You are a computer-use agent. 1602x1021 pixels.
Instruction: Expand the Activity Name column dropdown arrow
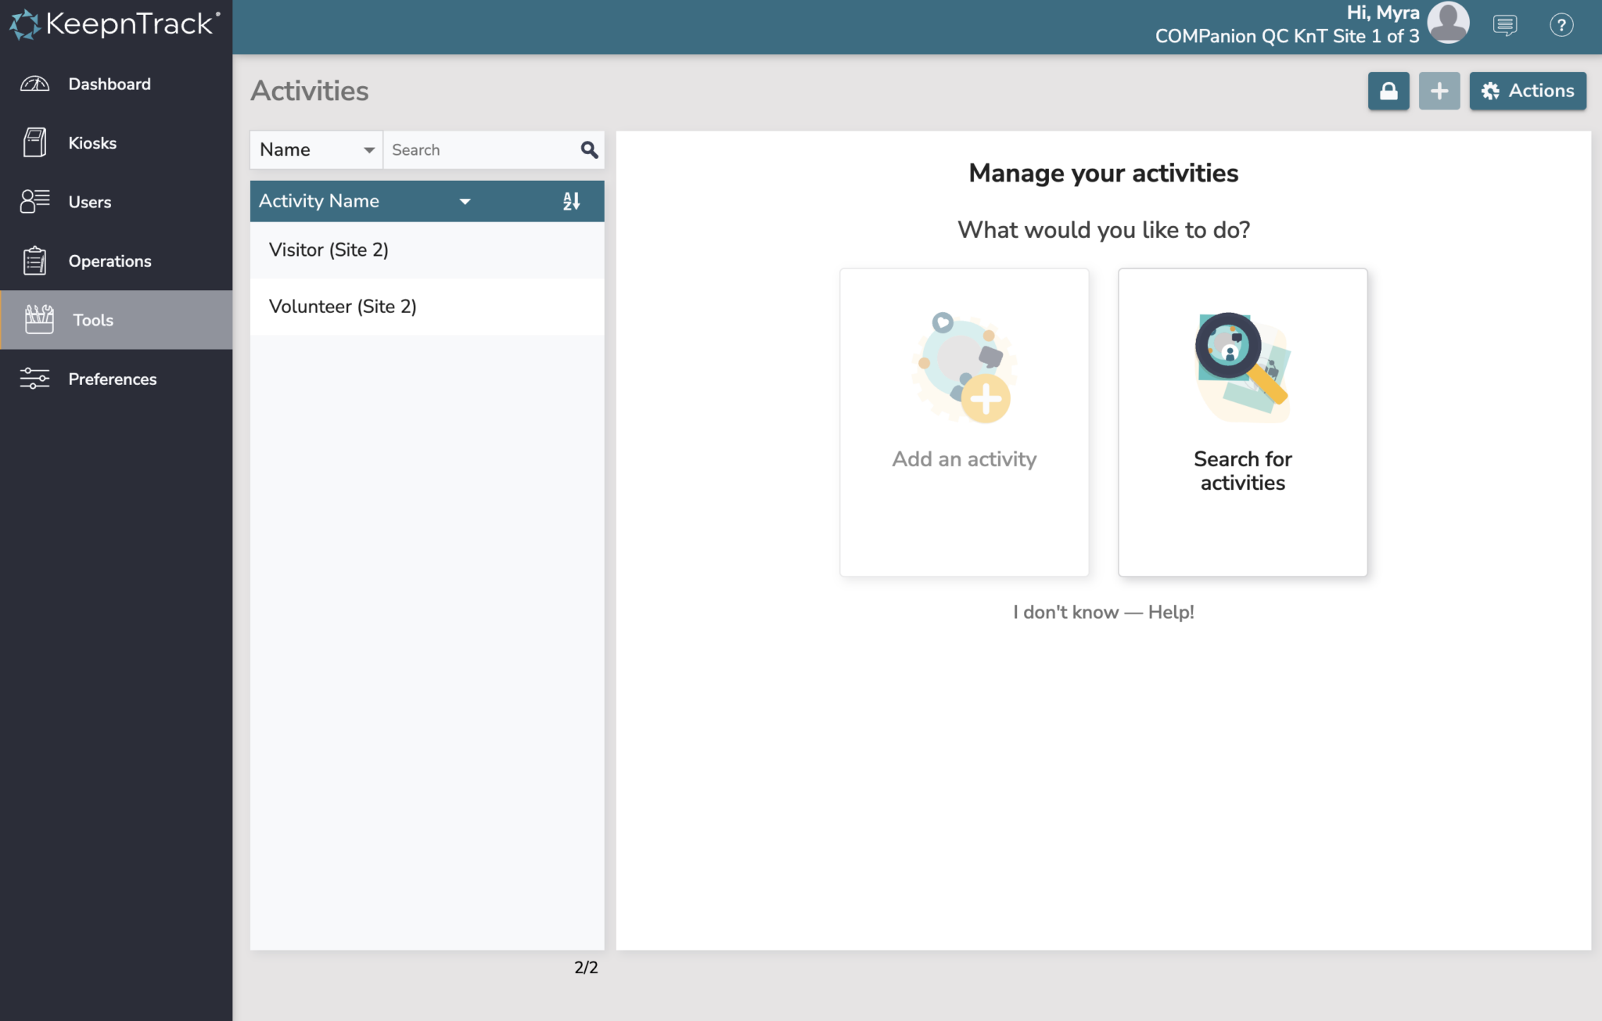pos(465,201)
